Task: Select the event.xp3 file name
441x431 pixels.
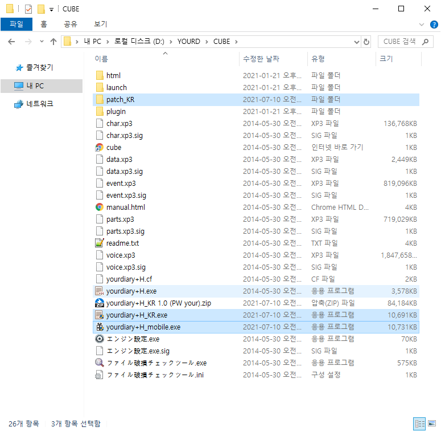Action: point(121,184)
